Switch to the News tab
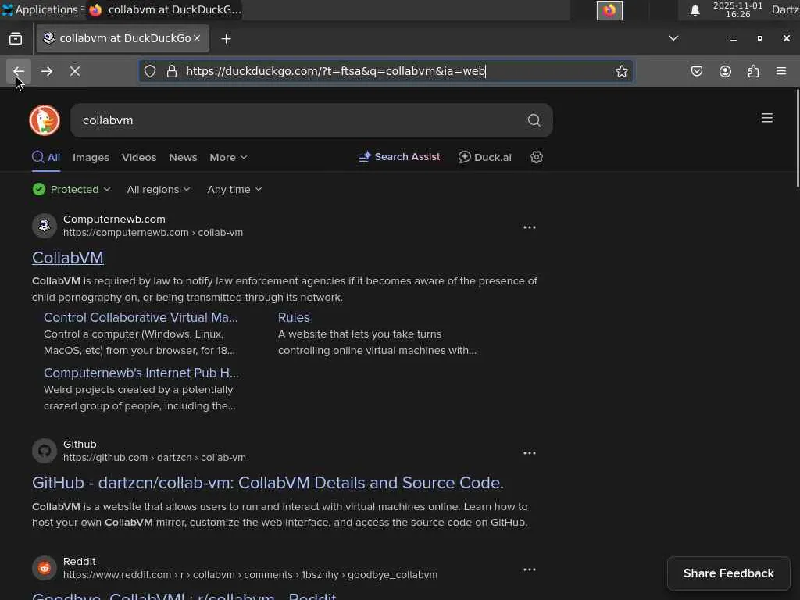Image resolution: width=800 pixels, height=600 pixels. [x=183, y=157]
